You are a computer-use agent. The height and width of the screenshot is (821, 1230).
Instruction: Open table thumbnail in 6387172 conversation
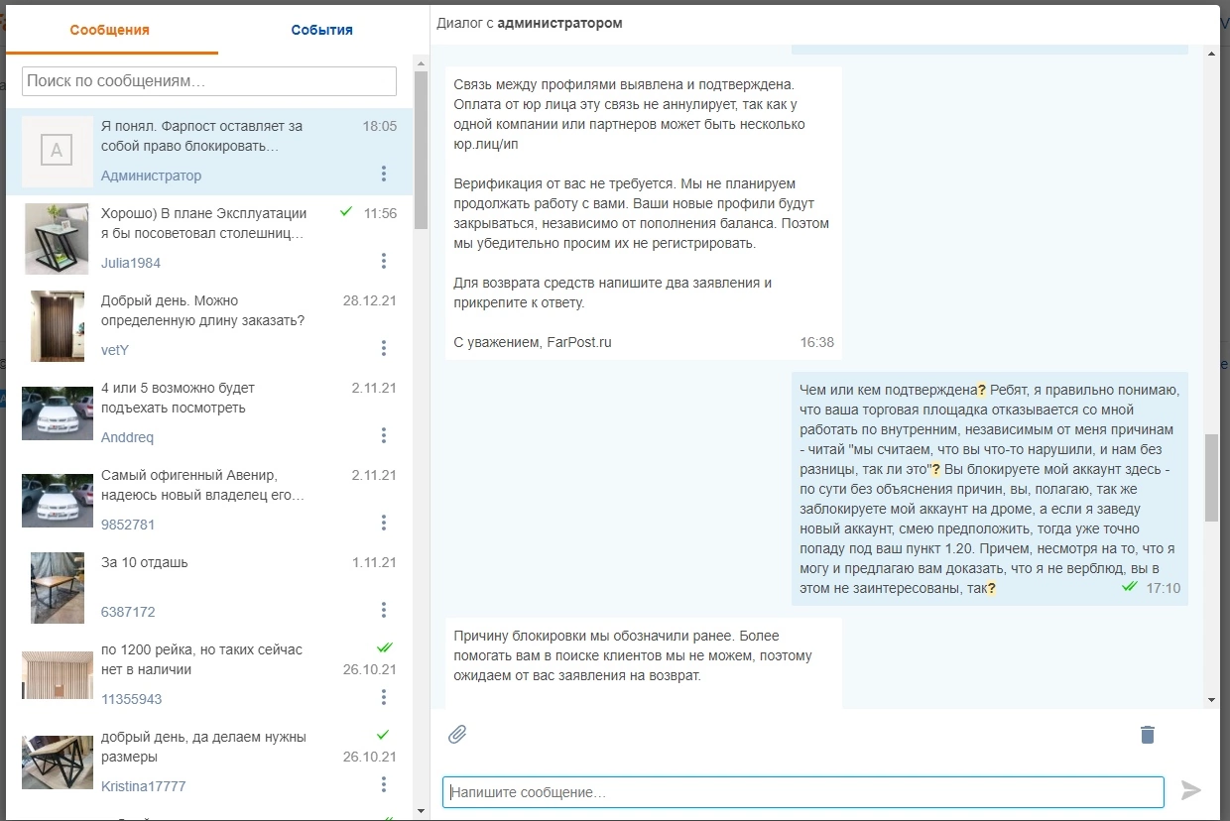58,588
